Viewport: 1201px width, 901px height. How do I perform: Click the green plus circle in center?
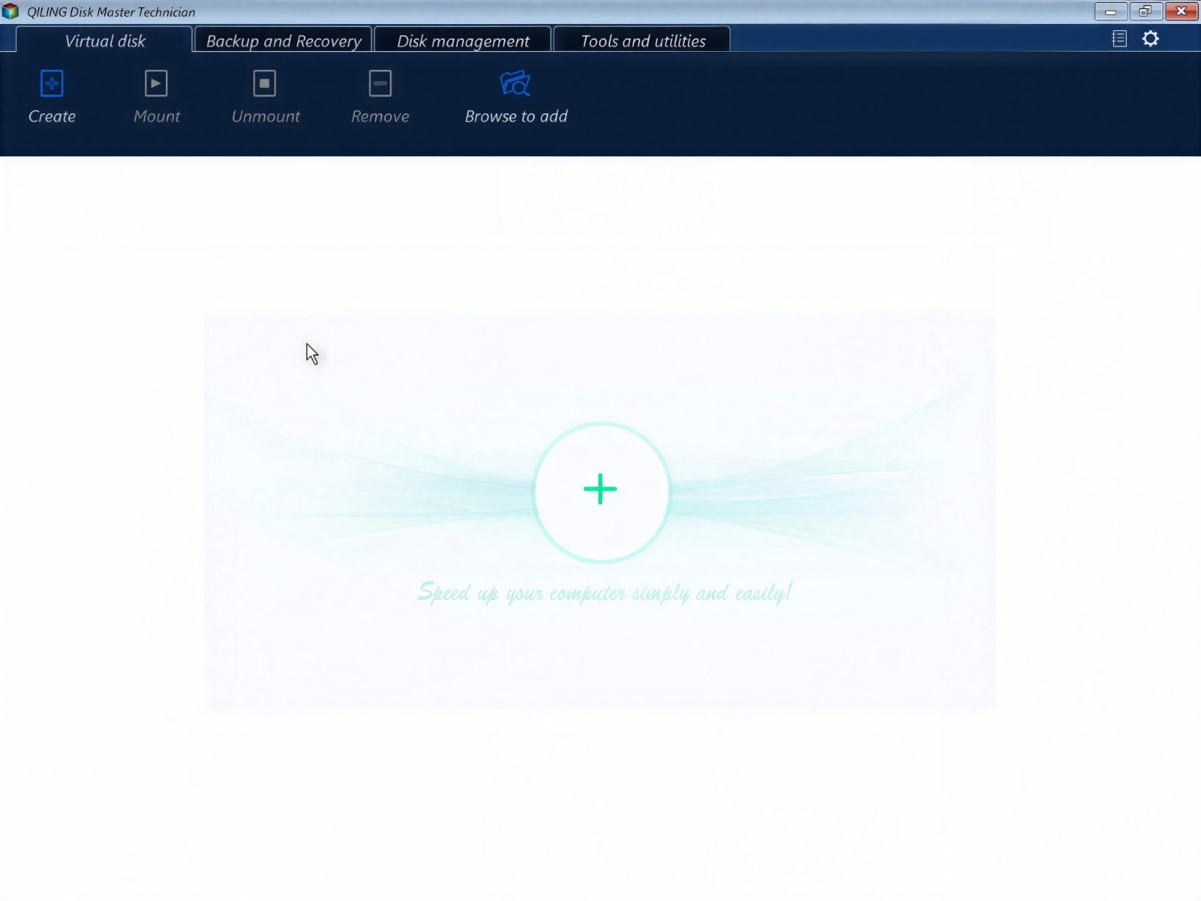600,492
